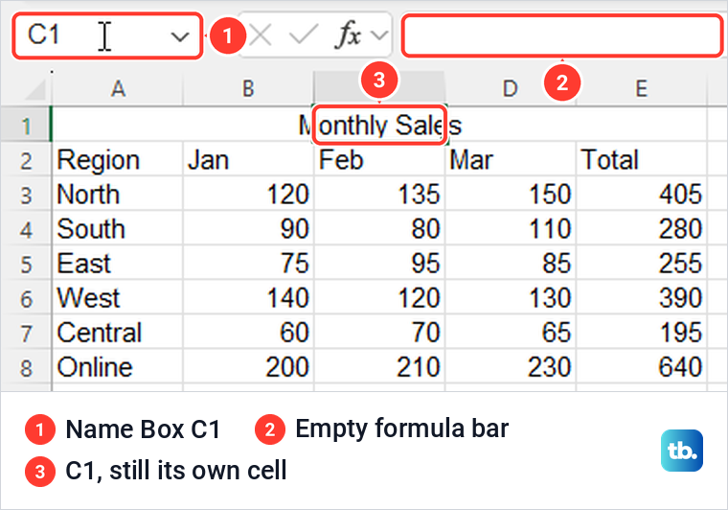The width and height of the screenshot is (728, 510).
Task: Click inside the empty formula bar
Action: pos(562,35)
